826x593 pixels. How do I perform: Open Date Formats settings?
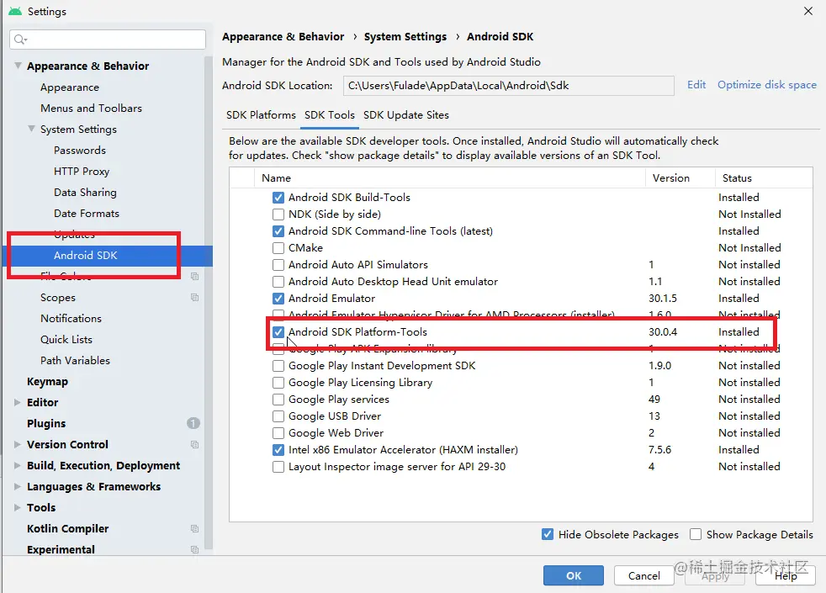click(x=87, y=214)
